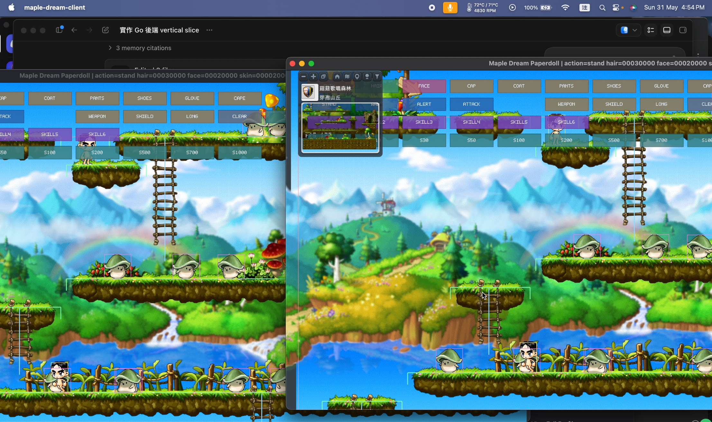Open the Finder app dropdown in the toolbar
712x422 pixels.
629,30
